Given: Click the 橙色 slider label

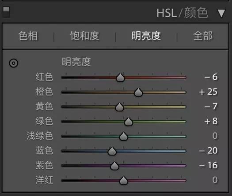Looking at the screenshot, I should click(x=44, y=92).
